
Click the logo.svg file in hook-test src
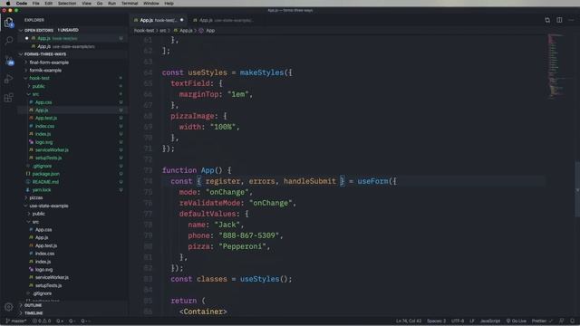tap(43, 142)
